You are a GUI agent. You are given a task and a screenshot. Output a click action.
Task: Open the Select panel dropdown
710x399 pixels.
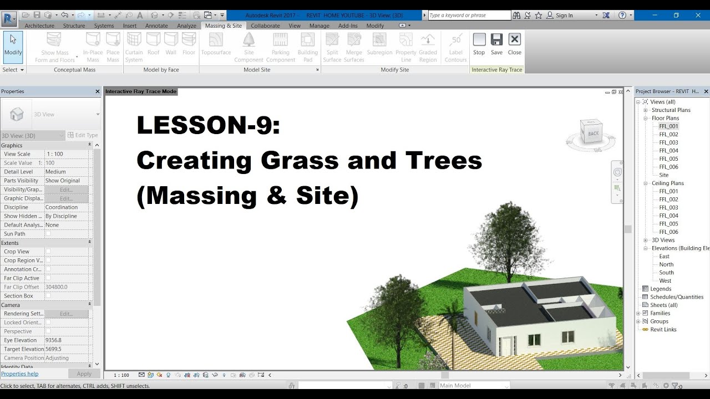(13, 70)
